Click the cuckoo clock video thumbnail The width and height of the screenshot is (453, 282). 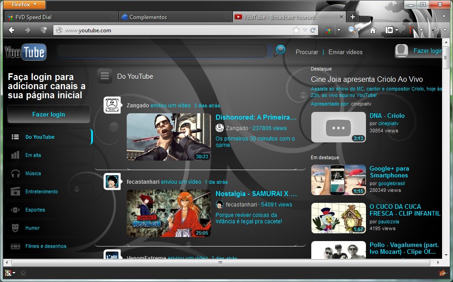[x=339, y=218]
